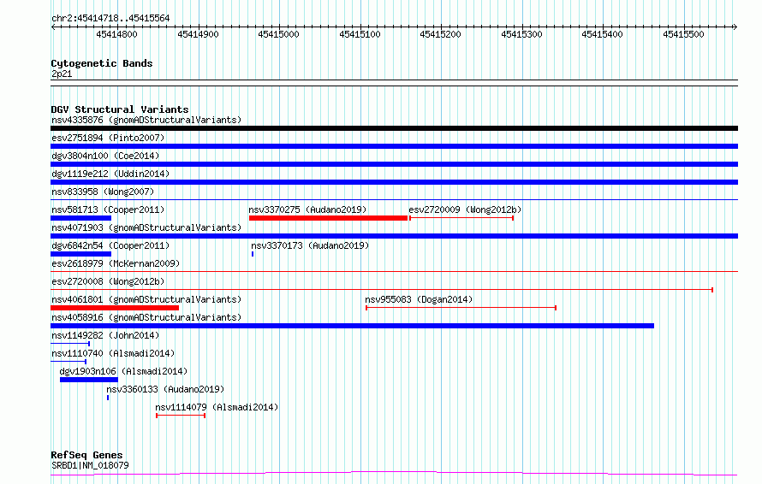
Task: Click the SRBD1|NM_018079 gene label
Action: [x=90, y=465]
